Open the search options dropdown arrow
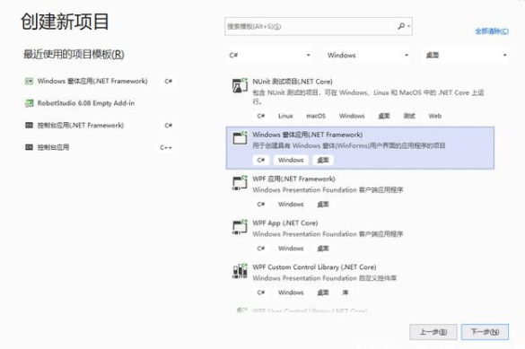This screenshot has width=525, height=349. (409, 26)
